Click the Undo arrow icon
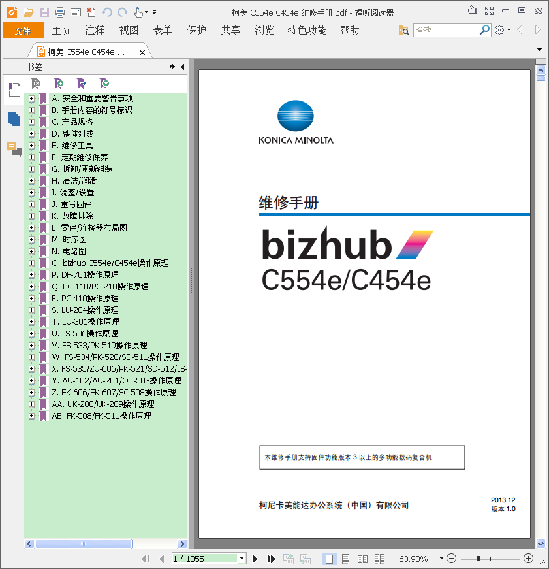This screenshot has height=569, width=549. 106,12
